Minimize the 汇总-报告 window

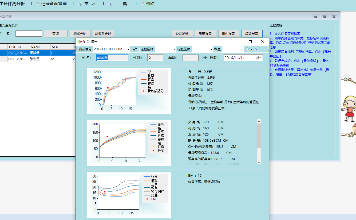(x=238, y=42)
